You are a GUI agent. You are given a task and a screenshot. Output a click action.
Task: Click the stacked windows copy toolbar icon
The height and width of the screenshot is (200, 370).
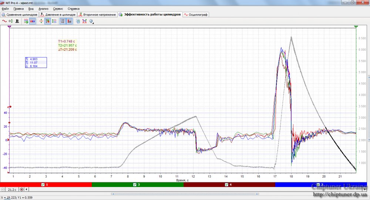[78, 21]
